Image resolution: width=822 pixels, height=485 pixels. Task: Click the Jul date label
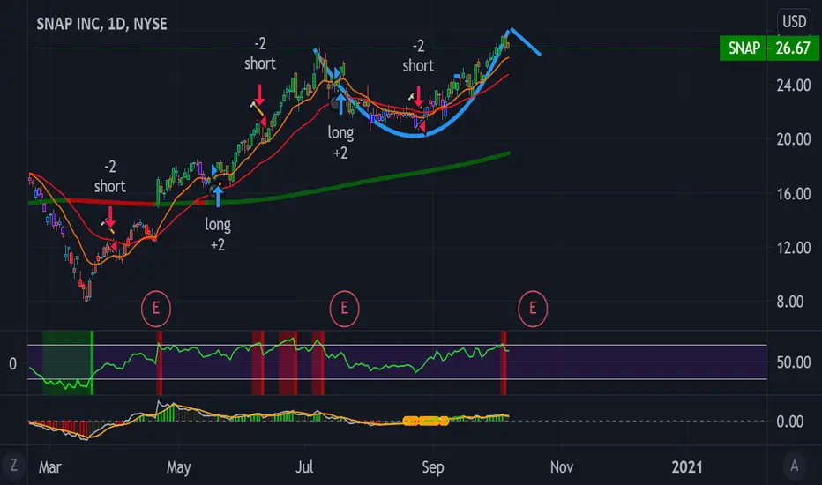pos(304,467)
